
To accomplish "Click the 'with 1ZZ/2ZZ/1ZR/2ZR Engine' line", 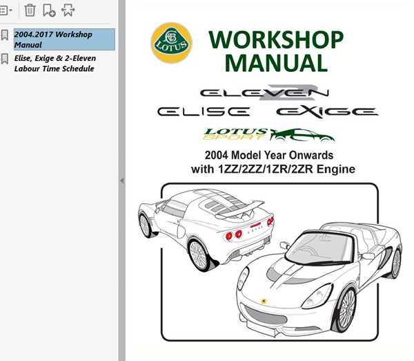I will (273, 169).
